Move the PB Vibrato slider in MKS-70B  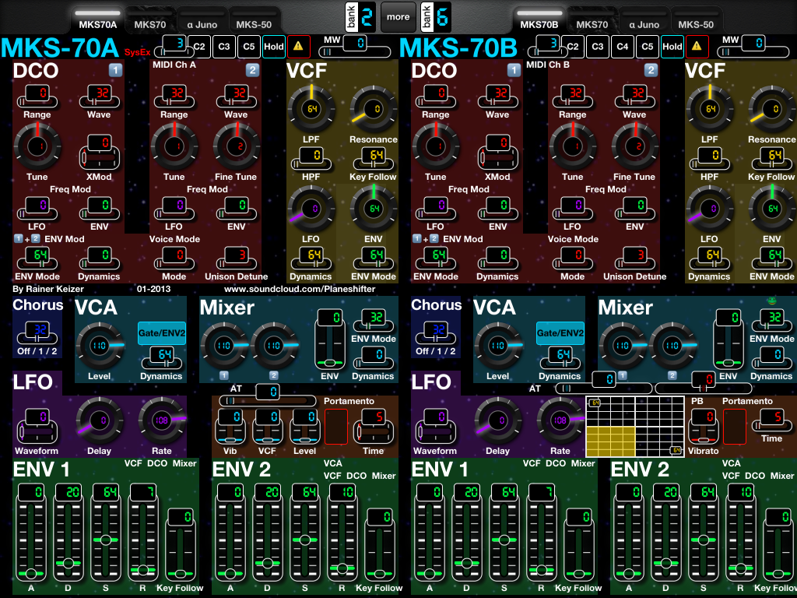(x=704, y=426)
